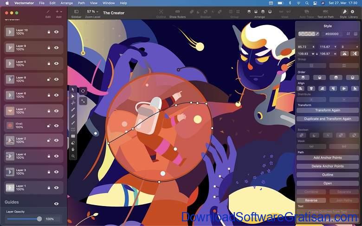Open the File menu

42,3
